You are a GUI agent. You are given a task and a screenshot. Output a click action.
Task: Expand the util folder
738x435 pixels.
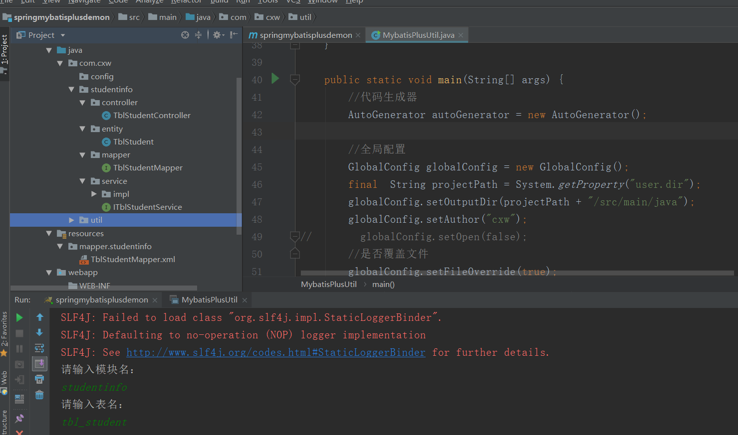[71, 220]
